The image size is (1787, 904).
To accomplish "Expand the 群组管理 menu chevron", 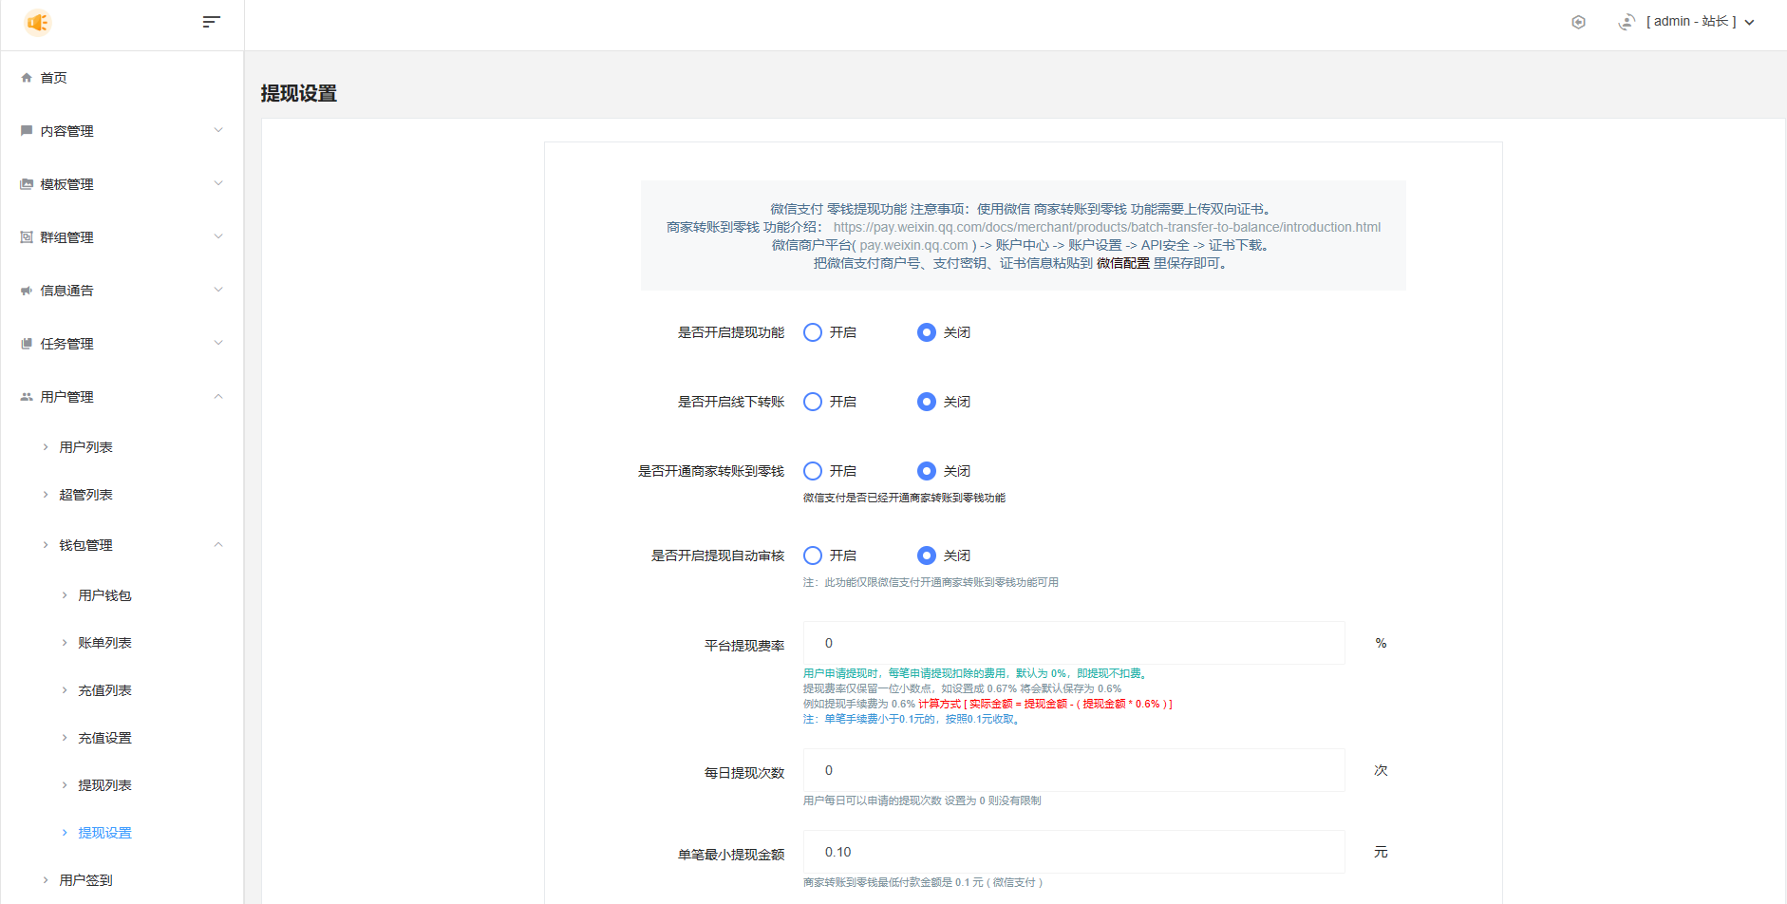I will [x=218, y=236].
